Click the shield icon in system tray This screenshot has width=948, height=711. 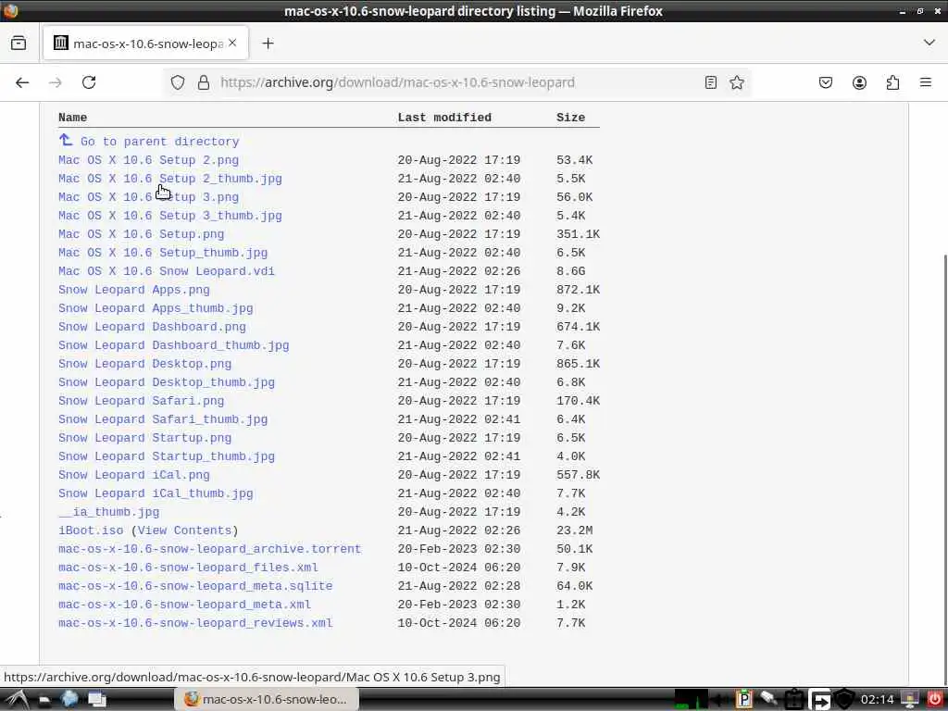(844, 700)
